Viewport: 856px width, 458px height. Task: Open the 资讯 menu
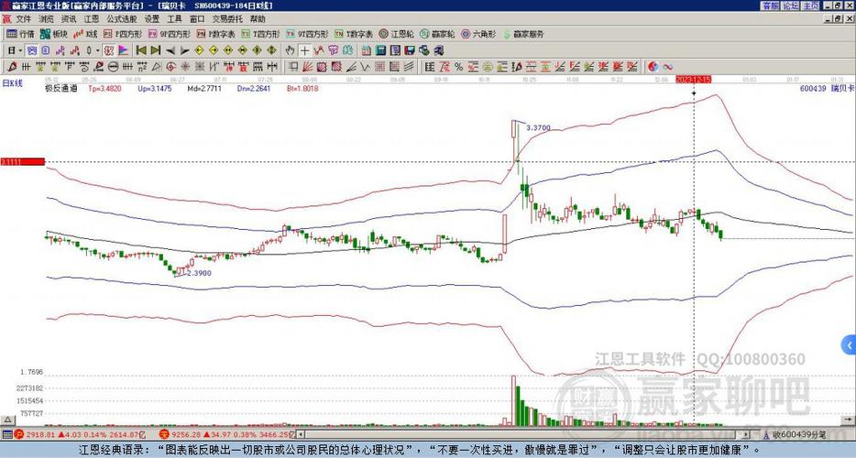68,18
